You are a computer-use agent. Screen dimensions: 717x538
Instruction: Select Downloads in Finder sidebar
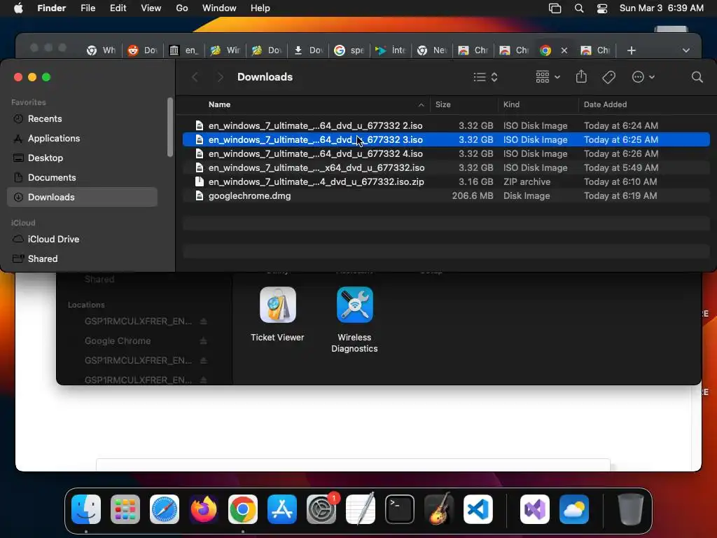point(83,197)
